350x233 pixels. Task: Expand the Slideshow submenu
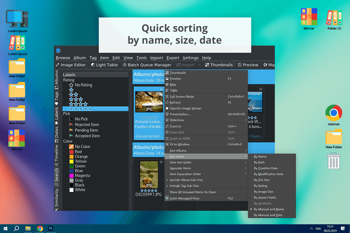pos(206,120)
